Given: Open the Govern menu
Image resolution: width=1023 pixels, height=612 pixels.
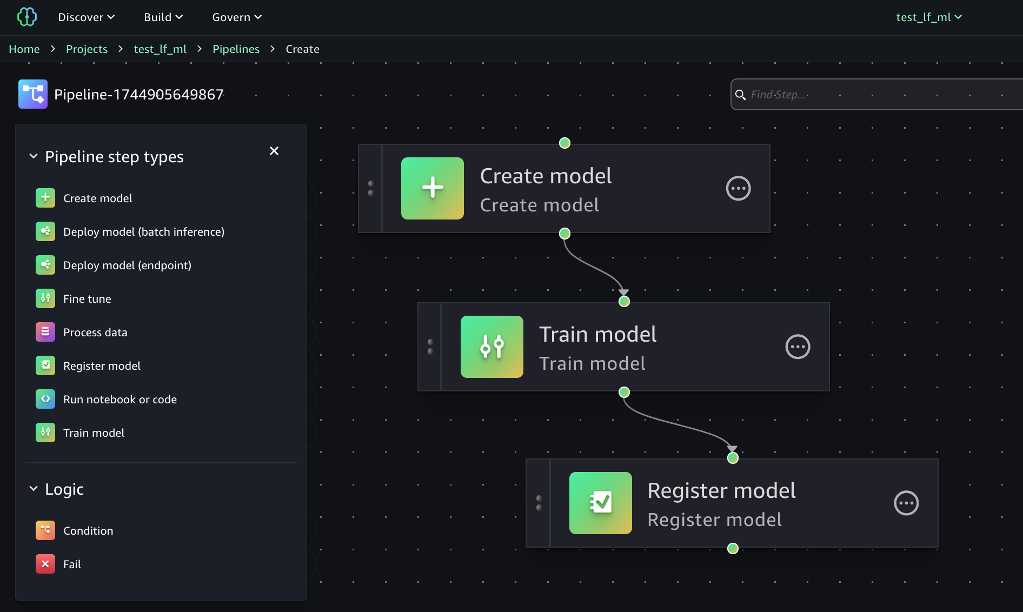Looking at the screenshot, I should (237, 17).
